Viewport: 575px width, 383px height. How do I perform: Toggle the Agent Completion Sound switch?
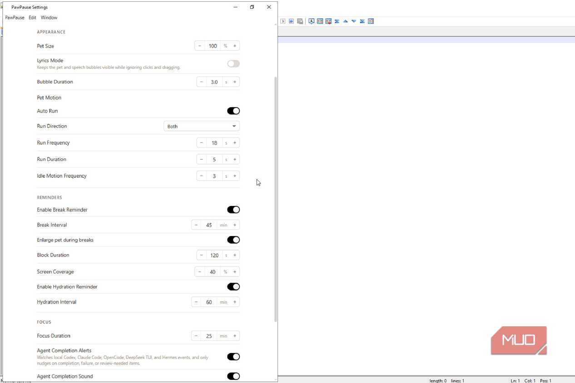pos(233,376)
